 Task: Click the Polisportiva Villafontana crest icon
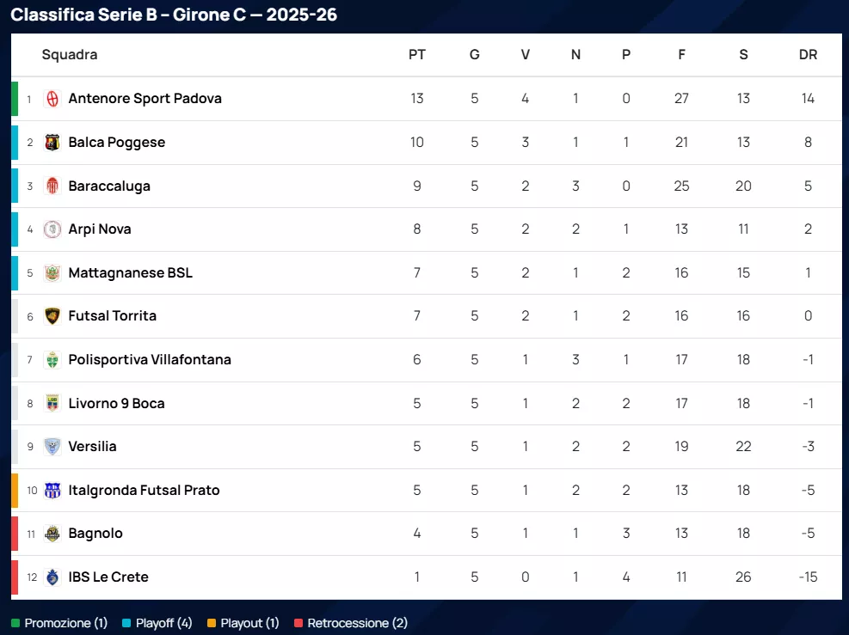coord(52,360)
